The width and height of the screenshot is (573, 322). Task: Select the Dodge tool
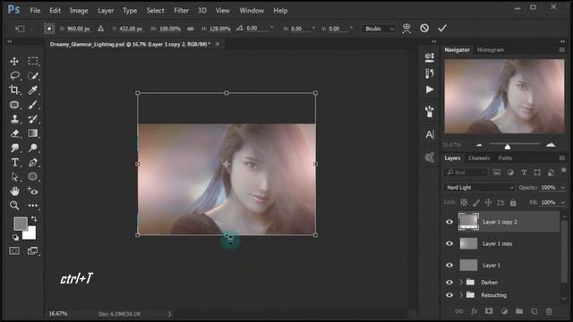coord(33,148)
